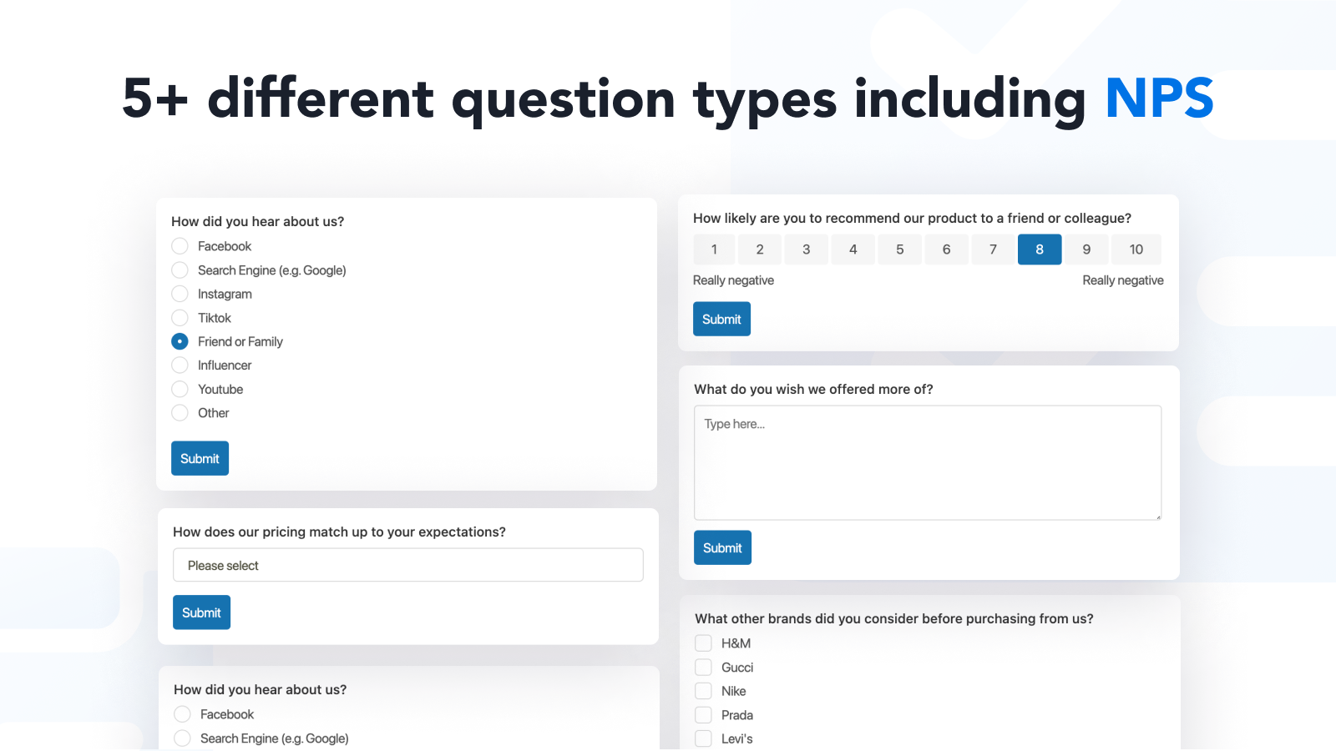Click the 'Type here...' text area
This screenshot has width=1336, height=751.
(927, 462)
